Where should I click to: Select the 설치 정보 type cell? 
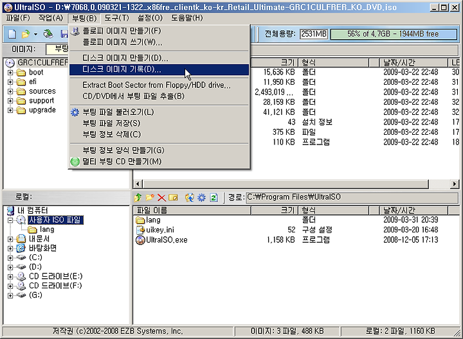(x=317, y=123)
